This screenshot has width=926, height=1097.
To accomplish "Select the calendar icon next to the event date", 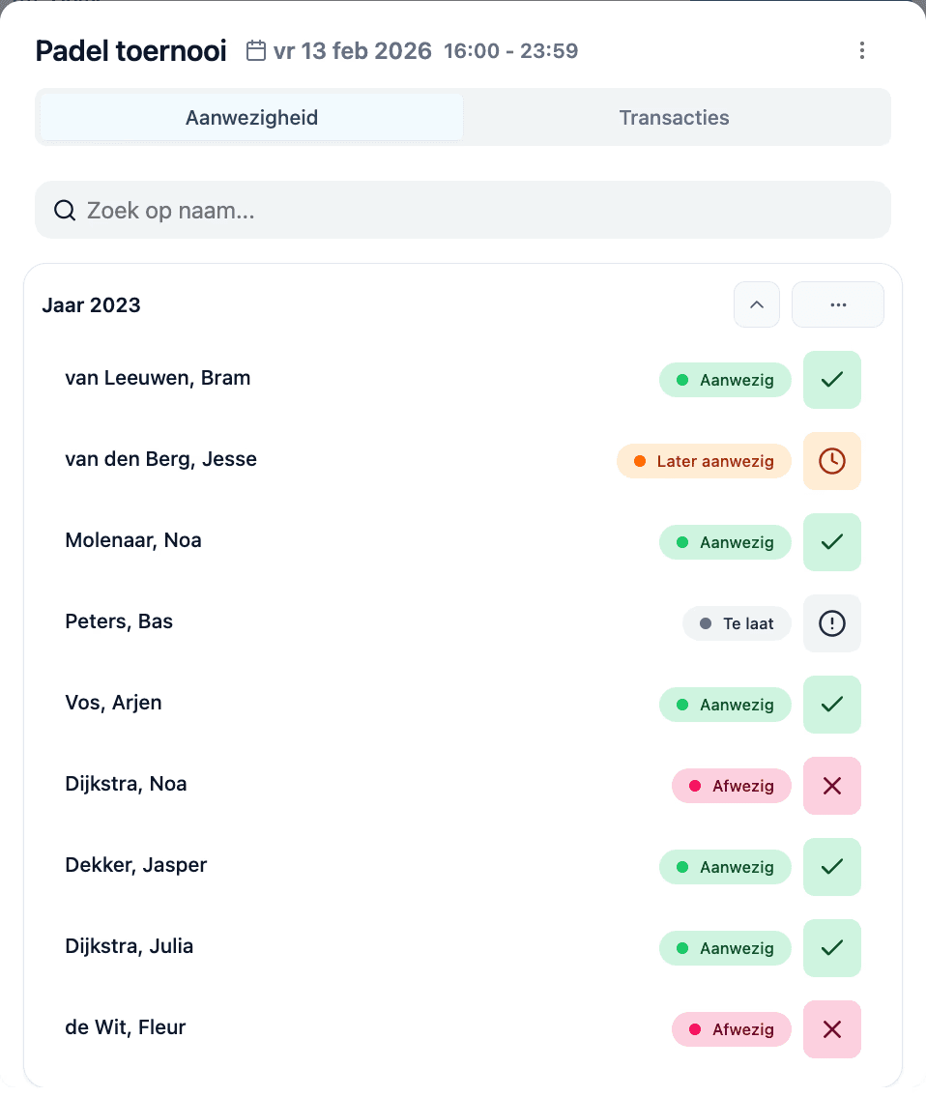I will [x=255, y=50].
